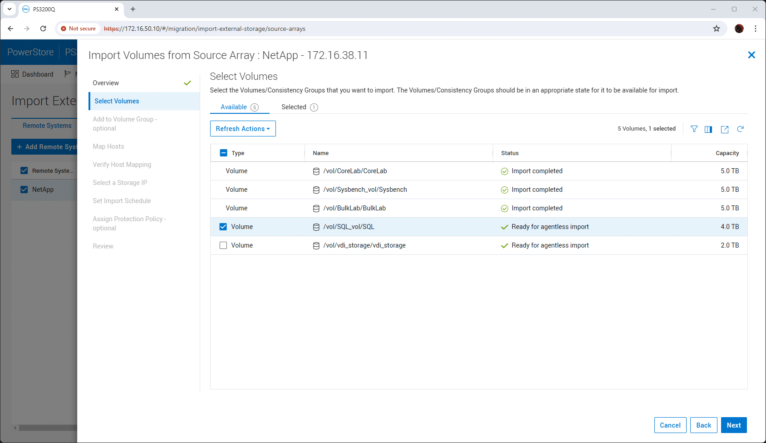The width and height of the screenshot is (766, 443).
Task: Open the Map Hosts step
Action: click(x=108, y=146)
